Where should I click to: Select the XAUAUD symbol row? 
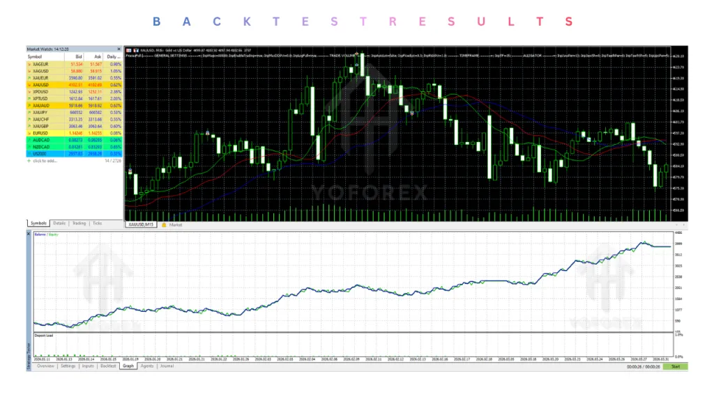(x=74, y=106)
